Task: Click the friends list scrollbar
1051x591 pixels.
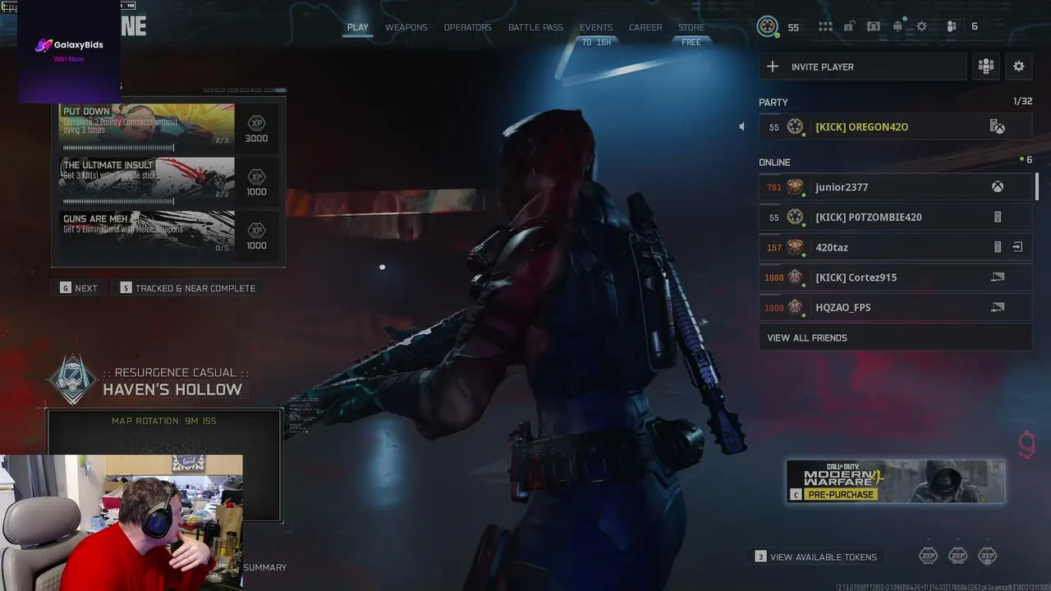Action: pos(1036,186)
